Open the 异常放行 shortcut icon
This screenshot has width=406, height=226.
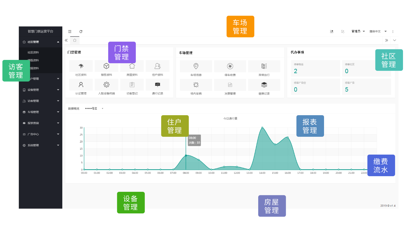(264, 66)
